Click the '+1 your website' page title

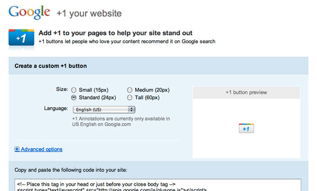point(89,14)
